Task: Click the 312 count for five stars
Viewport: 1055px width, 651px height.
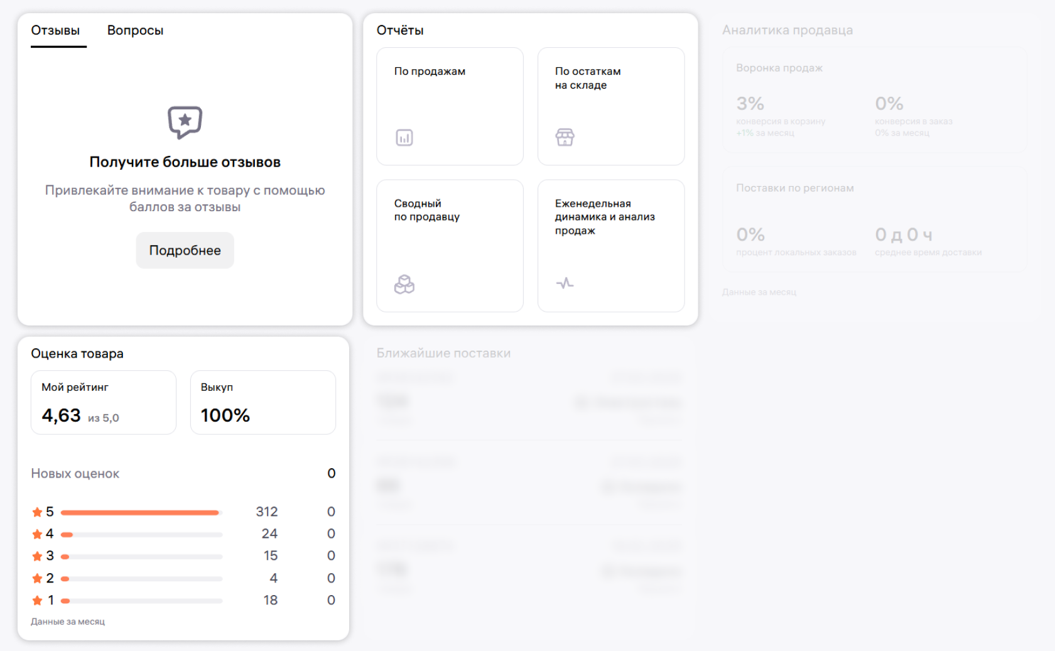Action: (267, 511)
